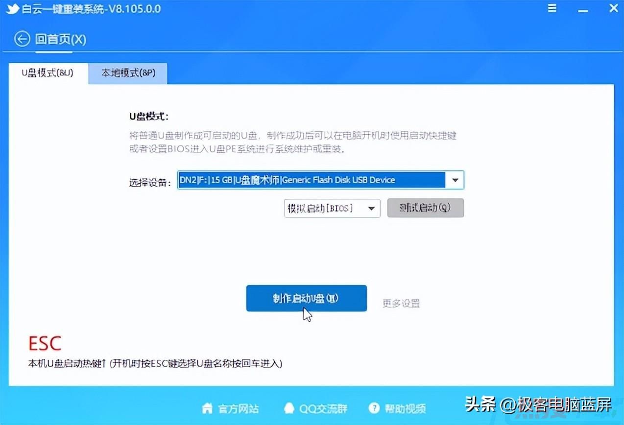Viewport: 624px width, 425px height.
Task: Switch to U盘模式 tab
Action: 48,73
